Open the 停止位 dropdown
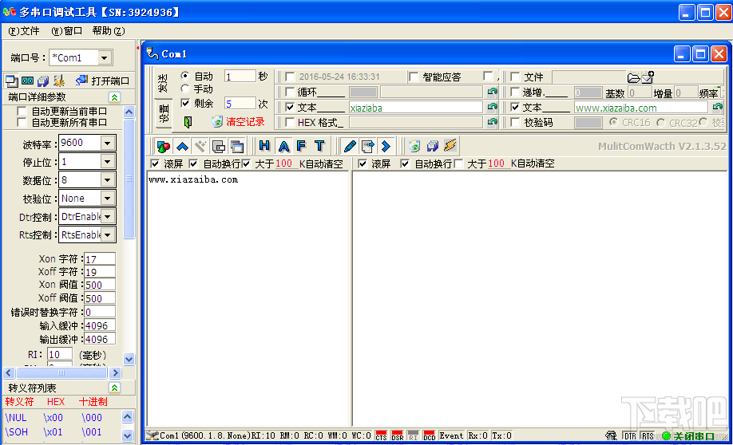The width and height of the screenshot is (733, 445). (x=108, y=162)
